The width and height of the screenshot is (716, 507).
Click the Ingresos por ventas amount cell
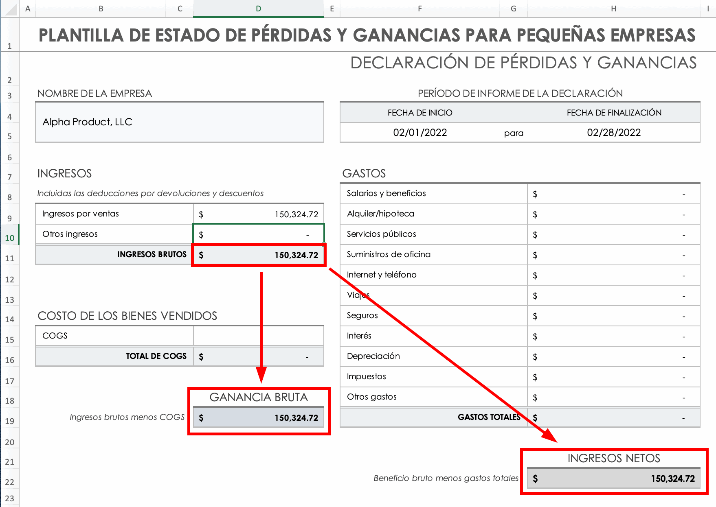coord(259,214)
